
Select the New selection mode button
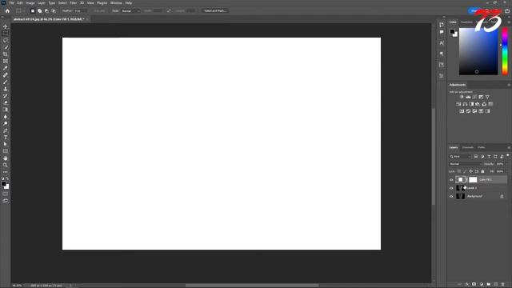[x=33, y=10]
